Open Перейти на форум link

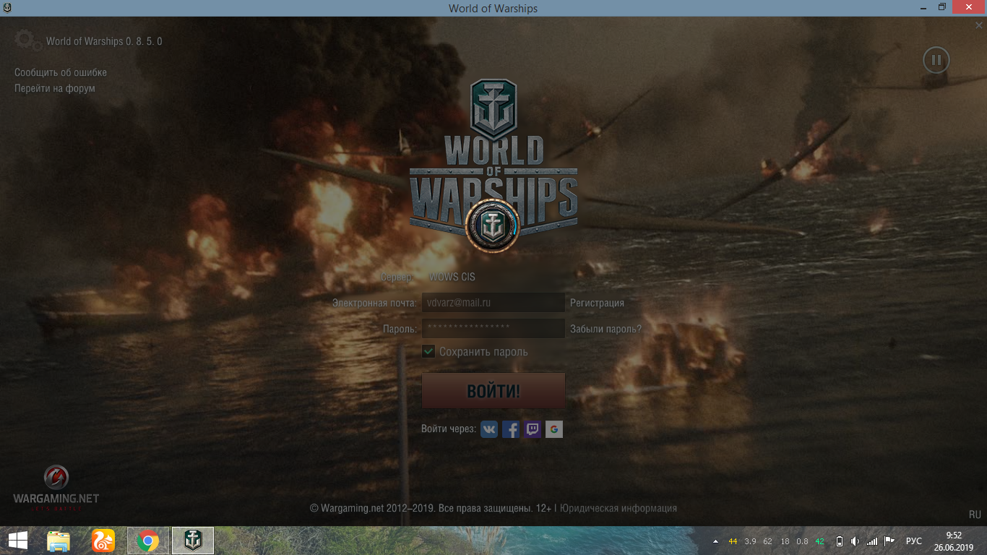(x=55, y=88)
